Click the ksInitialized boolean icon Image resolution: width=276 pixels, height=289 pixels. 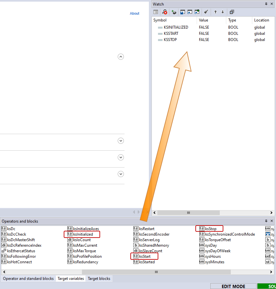click(70, 234)
